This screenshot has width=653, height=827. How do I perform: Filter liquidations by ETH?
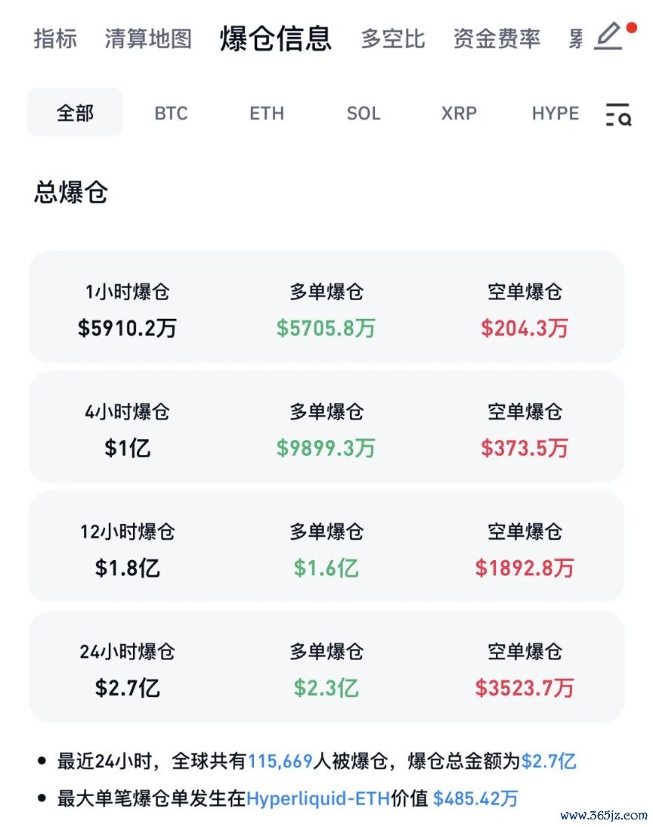click(x=267, y=114)
